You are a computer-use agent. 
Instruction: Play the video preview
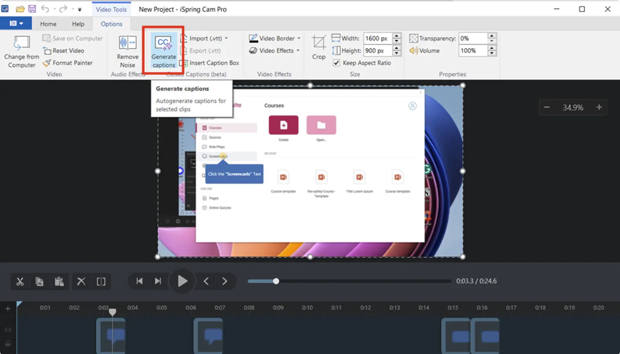pyautogui.click(x=182, y=281)
